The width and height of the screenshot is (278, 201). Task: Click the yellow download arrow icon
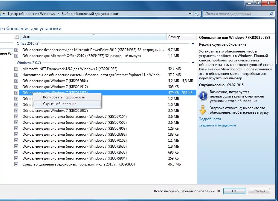[x=202, y=110]
